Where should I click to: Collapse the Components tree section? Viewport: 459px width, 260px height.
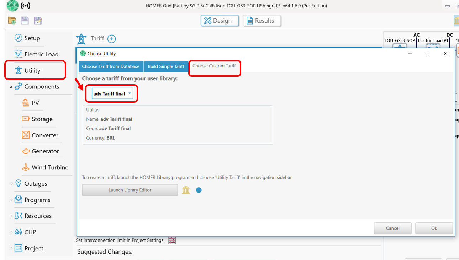[11, 87]
